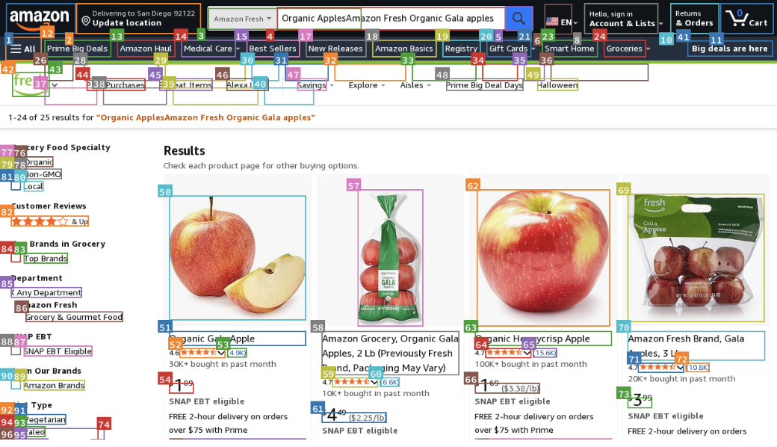The image size is (777, 447).
Task: Click the Big deals are here link
Action: click(x=728, y=48)
